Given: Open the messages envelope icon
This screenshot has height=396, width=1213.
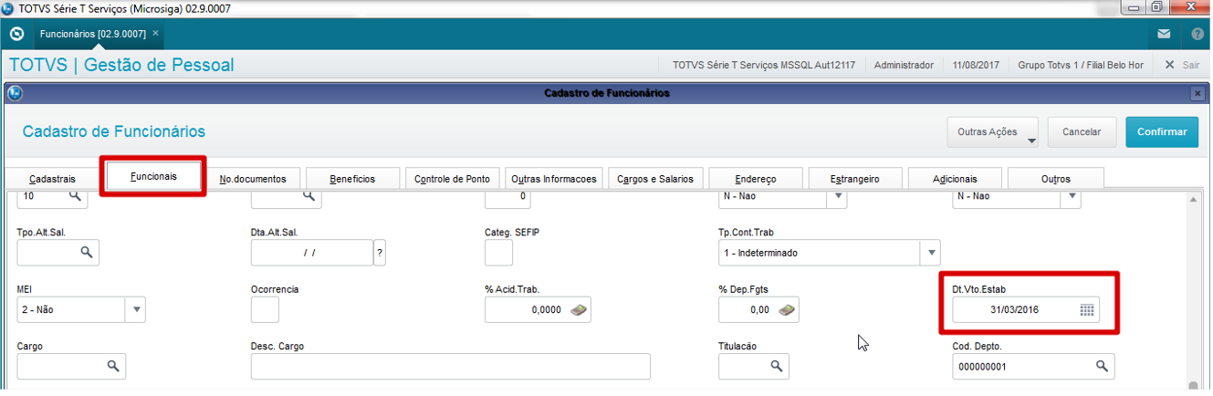Looking at the screenshot, I should coord(1164,35).
